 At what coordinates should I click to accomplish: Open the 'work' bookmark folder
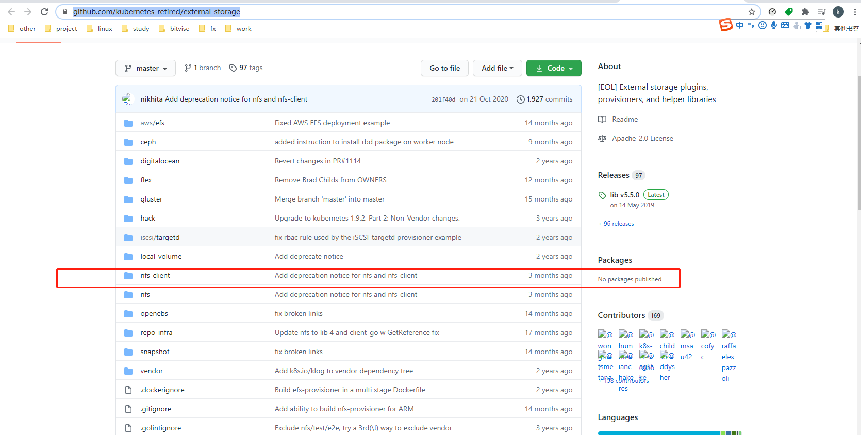tap(239, 29)
